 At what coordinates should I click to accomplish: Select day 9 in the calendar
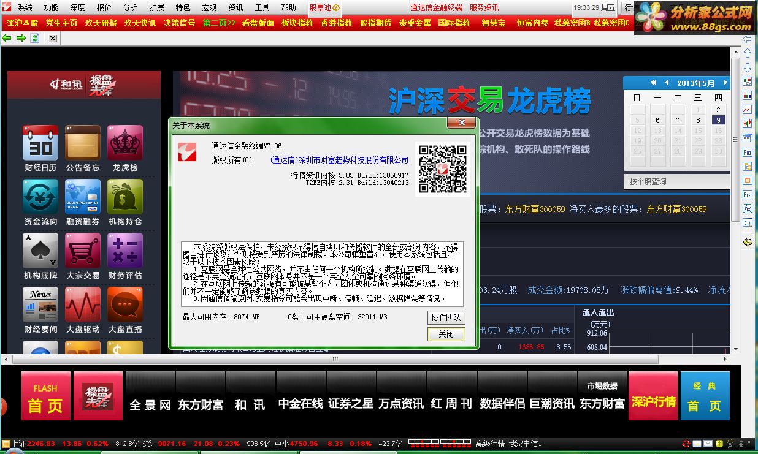(x=718, y=120)
